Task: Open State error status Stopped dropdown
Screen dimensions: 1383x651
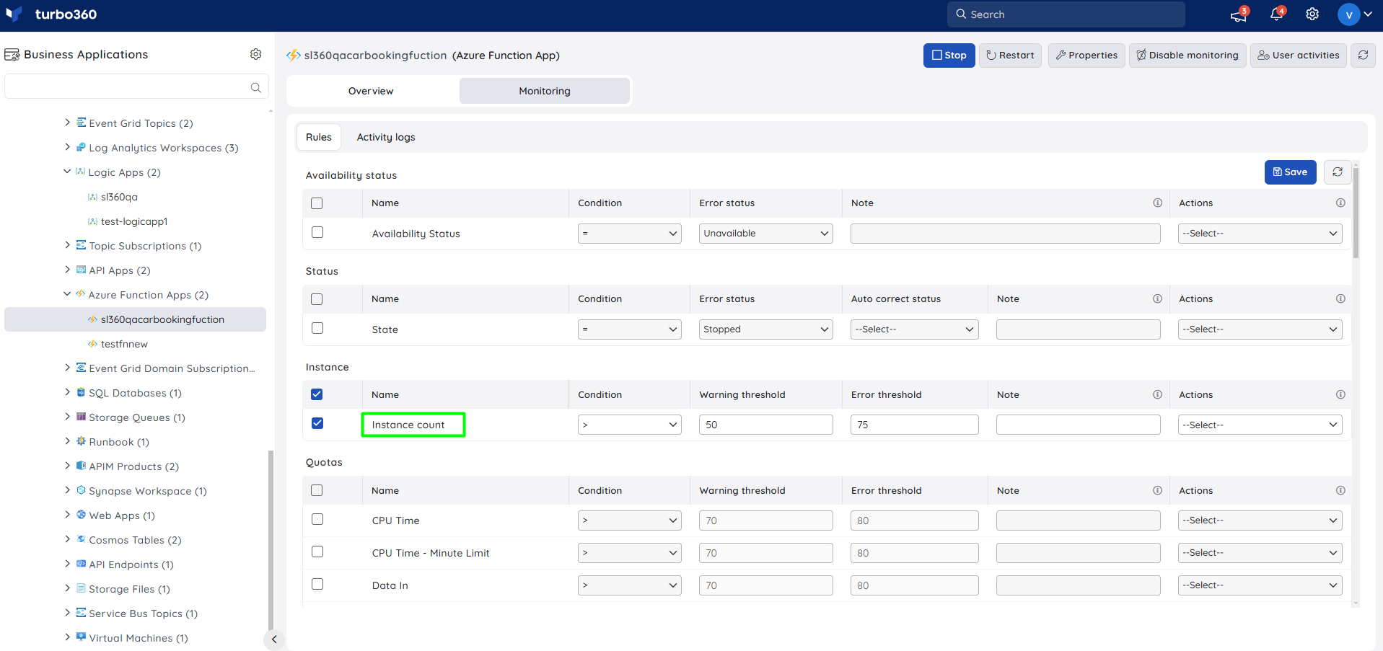Action: click(x=765, y=329)
